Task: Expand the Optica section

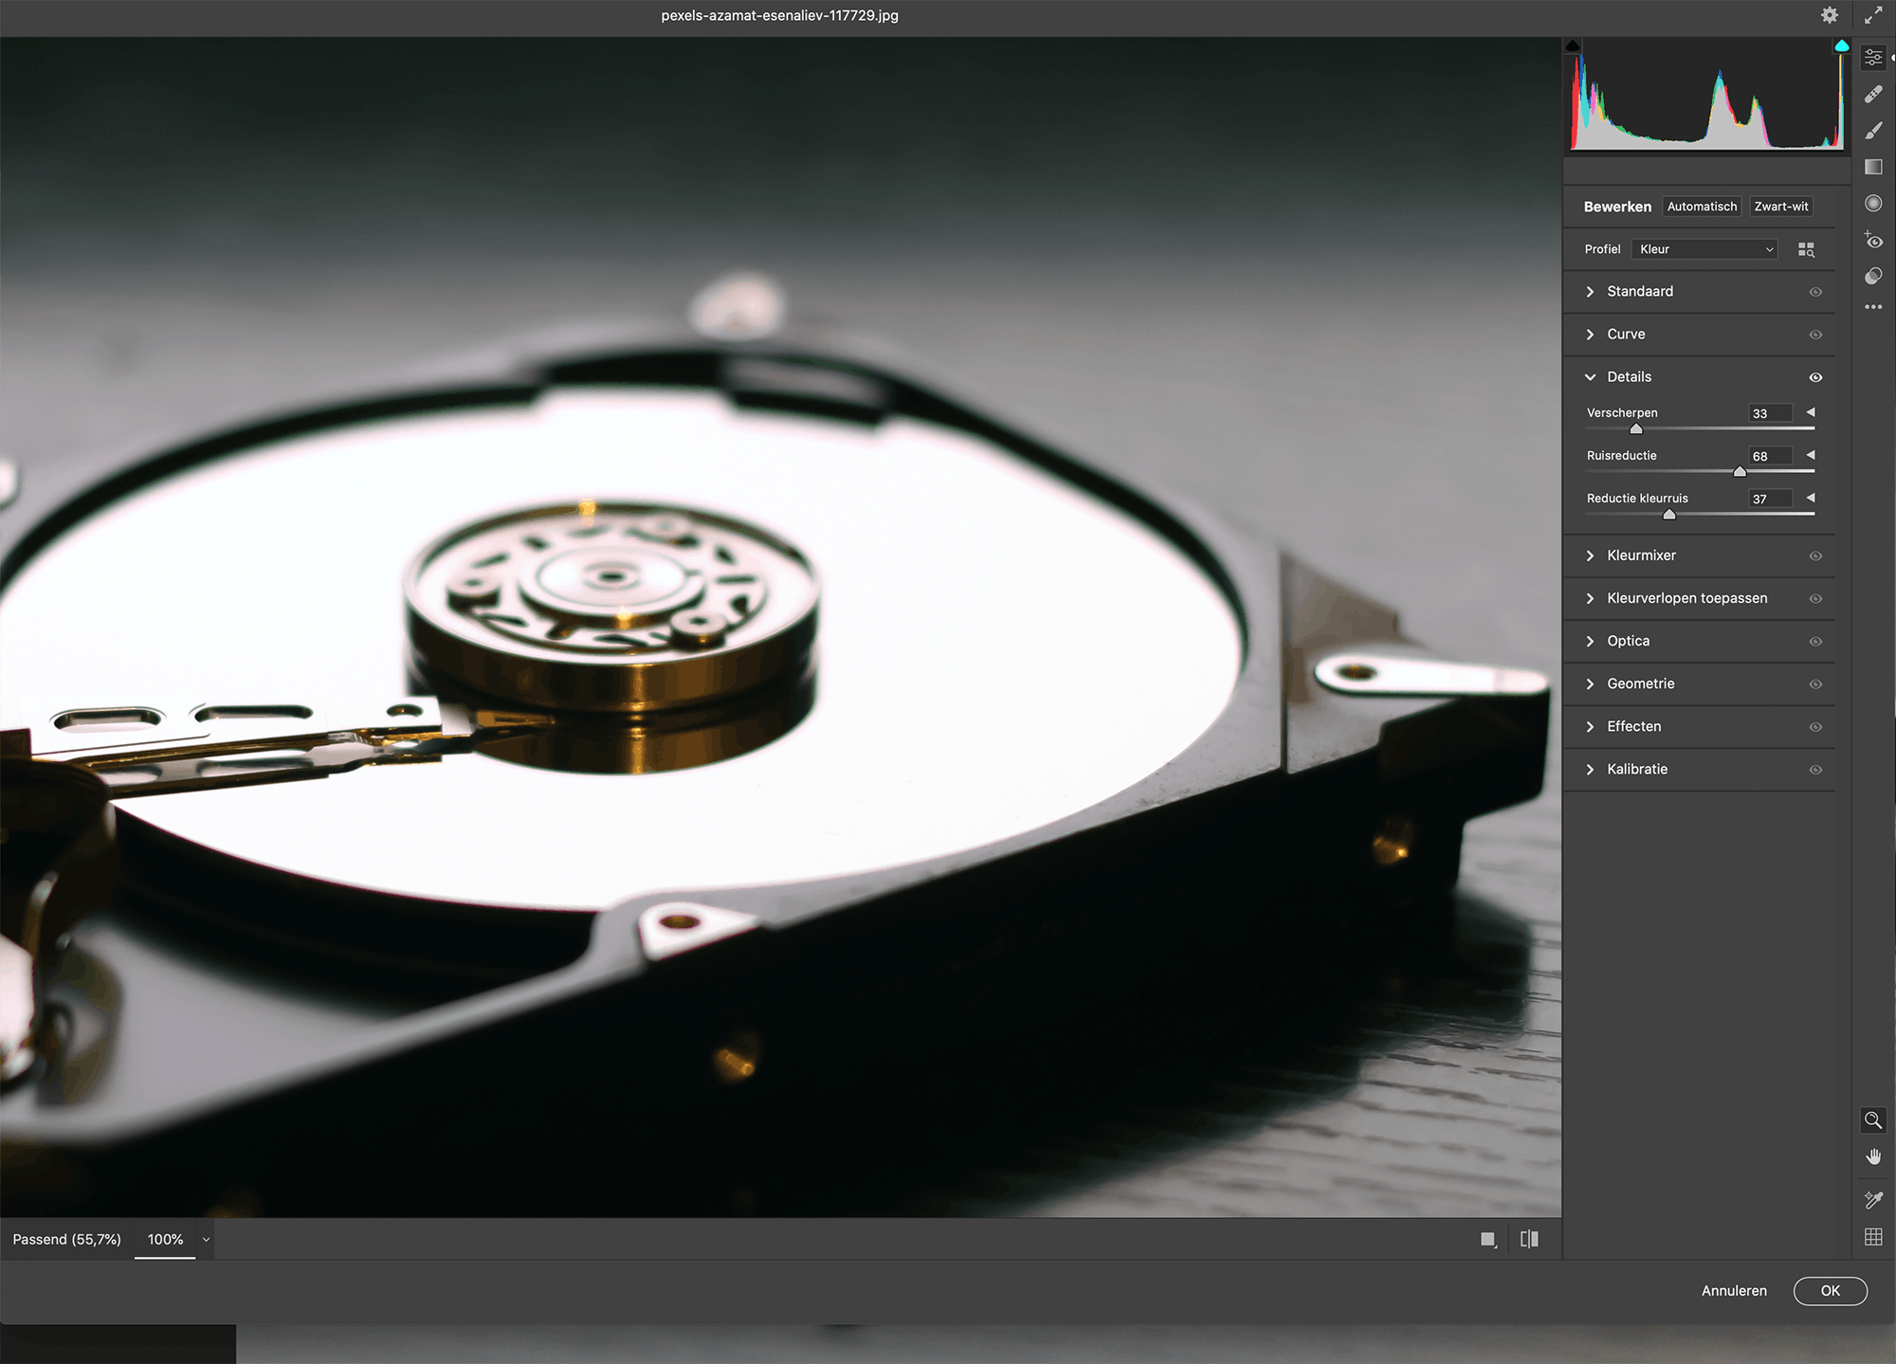Action: (1628, 642)
